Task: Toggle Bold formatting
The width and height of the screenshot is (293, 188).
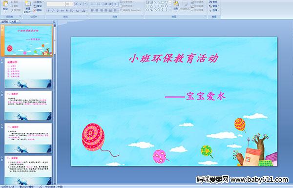Action: [48, 11]
